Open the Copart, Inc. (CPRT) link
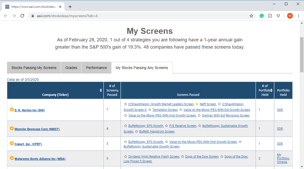 point(28,144)
